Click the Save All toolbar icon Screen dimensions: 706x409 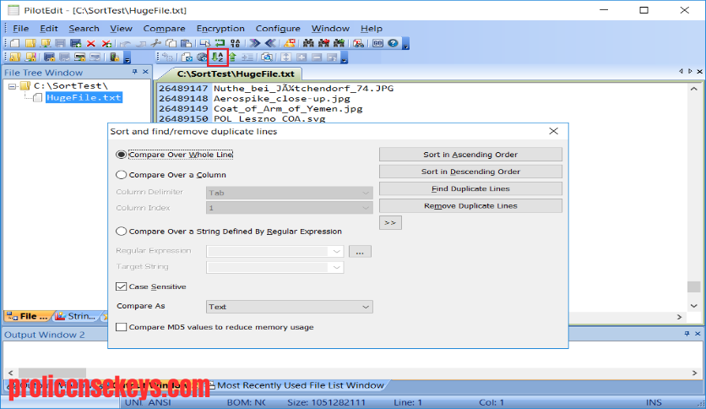[x=75, y=43]
